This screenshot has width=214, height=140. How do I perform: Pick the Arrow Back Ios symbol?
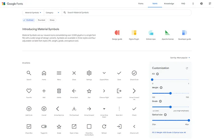coord(58,109)
